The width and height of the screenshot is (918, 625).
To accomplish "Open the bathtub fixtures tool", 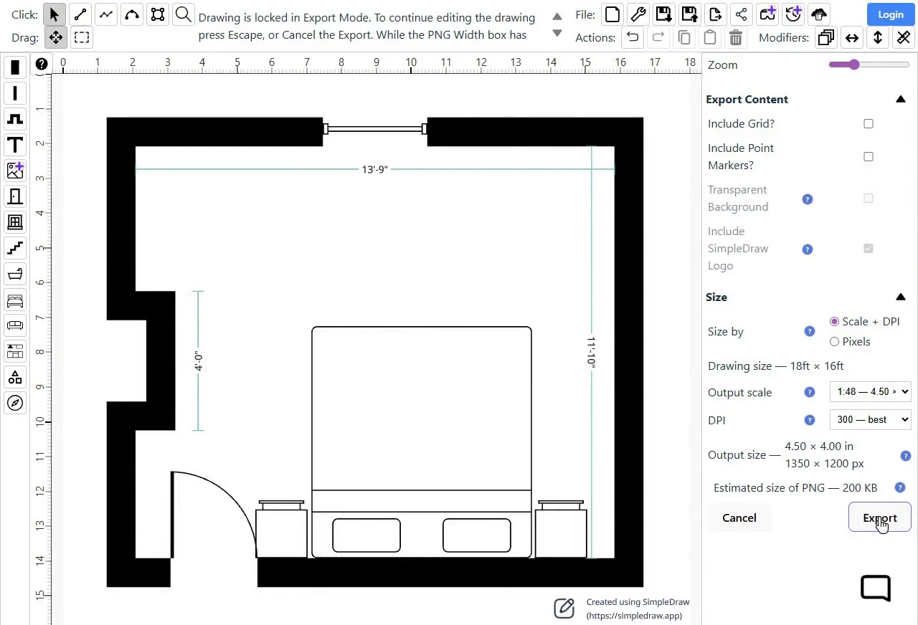I will [15, 274].
